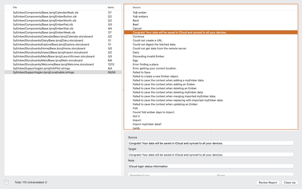This screenshot has height=189, width=302.
Task: Select the 'Import' source string
Action: (211, 120)
